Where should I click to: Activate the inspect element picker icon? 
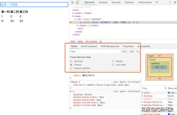tap(72, 2)
